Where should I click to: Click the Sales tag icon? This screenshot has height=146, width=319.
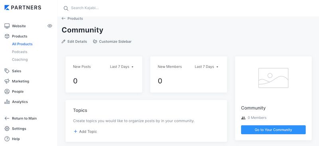7,71
